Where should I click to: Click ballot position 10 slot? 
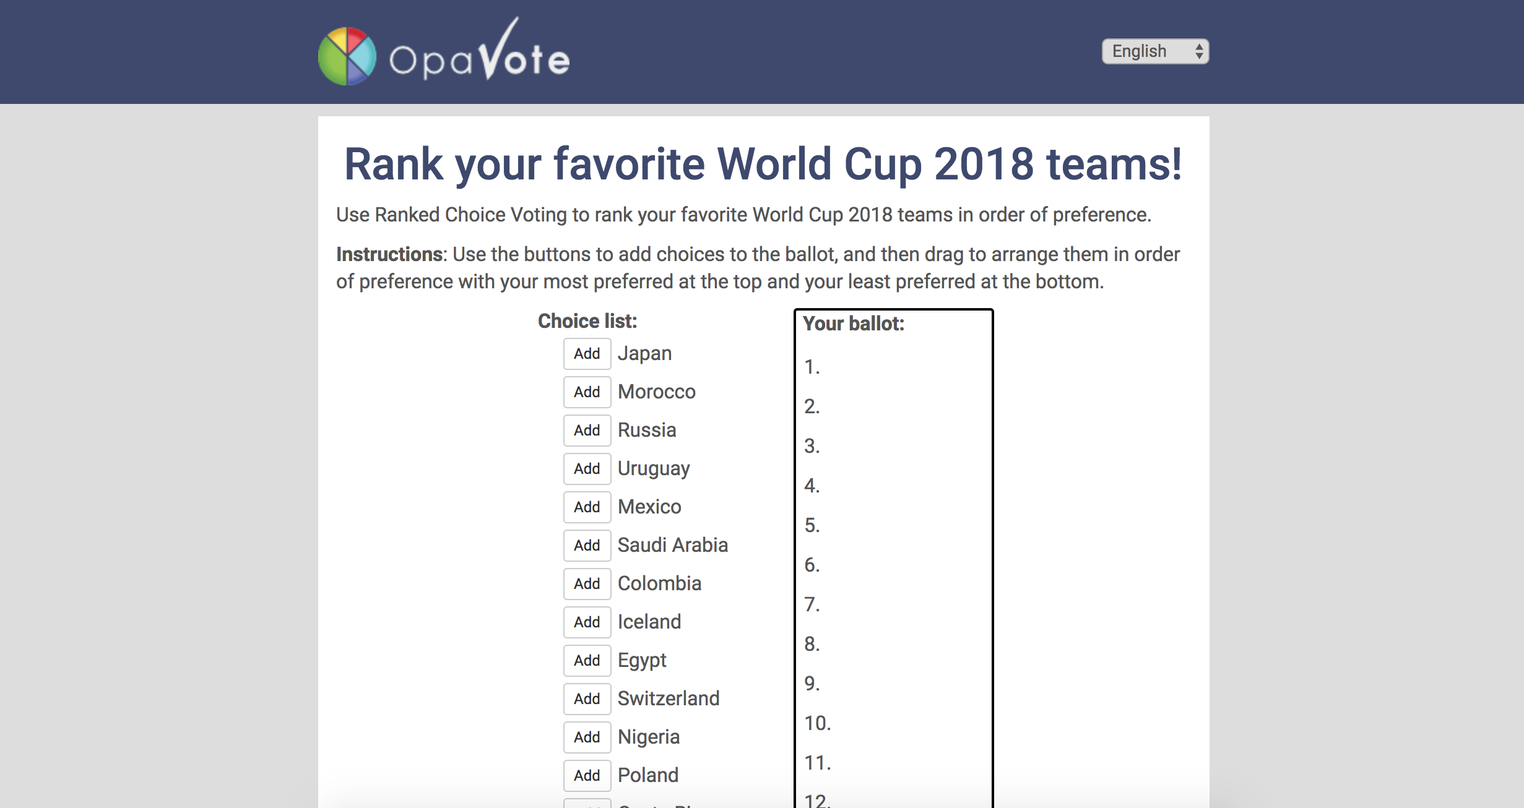[894, 724]
